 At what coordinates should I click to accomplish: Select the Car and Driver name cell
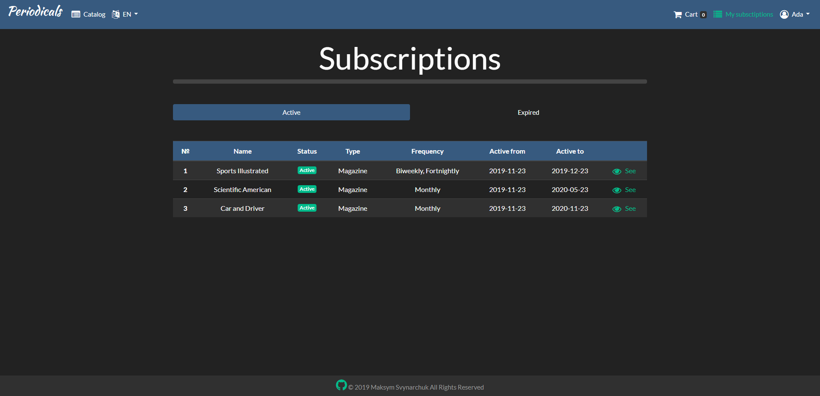click(x=243, y=209)
